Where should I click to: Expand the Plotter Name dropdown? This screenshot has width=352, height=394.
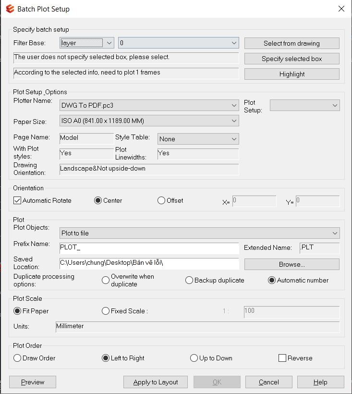coord(149,105)
